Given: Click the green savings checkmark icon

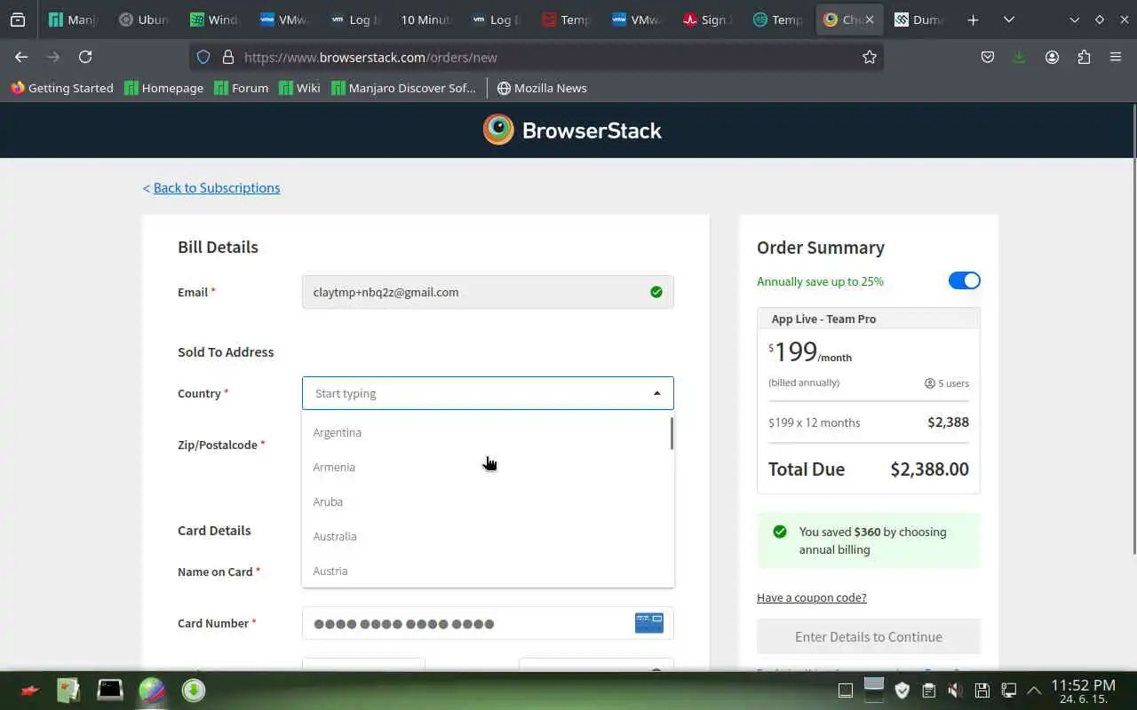Looking at the screenshot, I should [x=780, y=532].
